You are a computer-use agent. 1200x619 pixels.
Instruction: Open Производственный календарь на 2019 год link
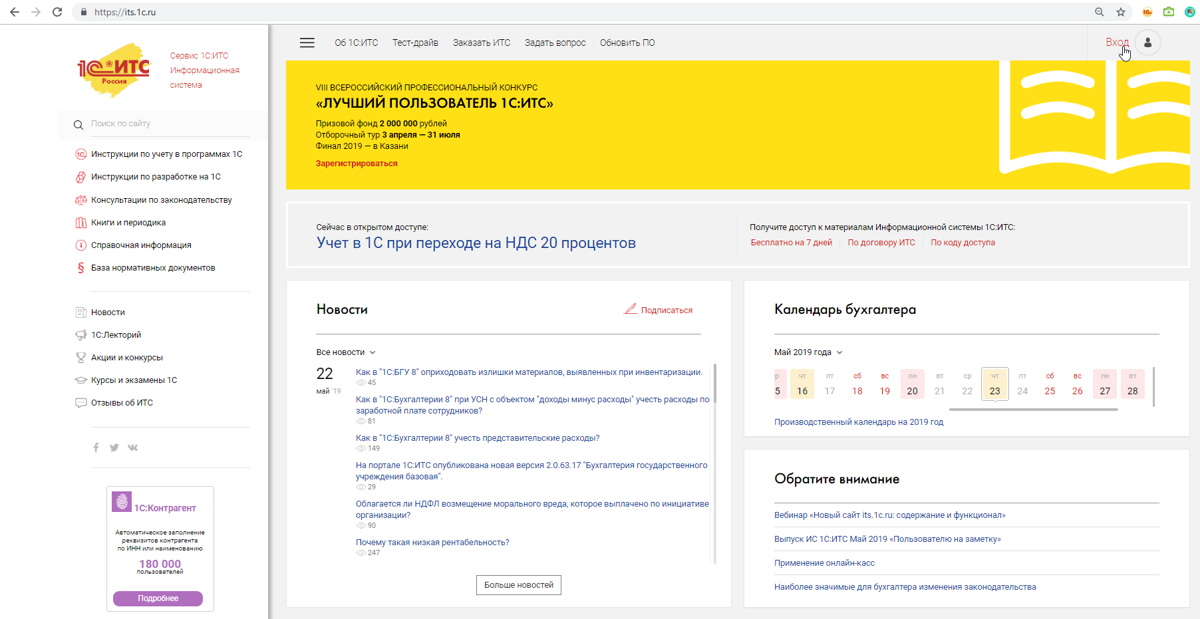(x=859, y=422)
